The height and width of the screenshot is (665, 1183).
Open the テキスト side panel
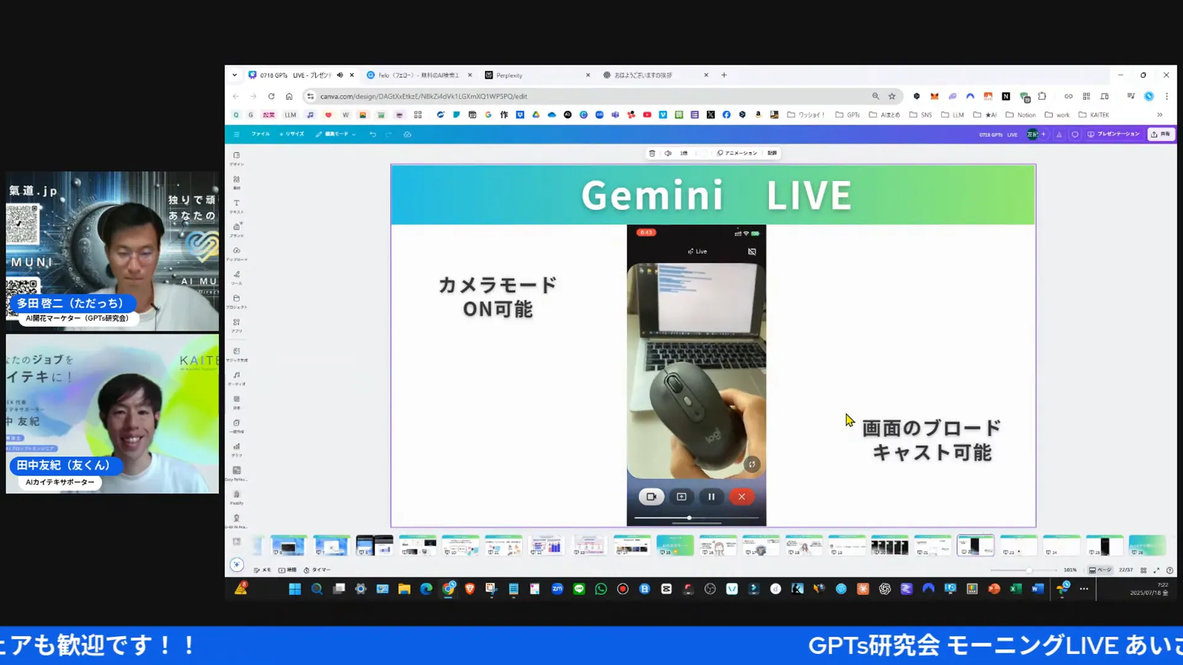point(237,206)
